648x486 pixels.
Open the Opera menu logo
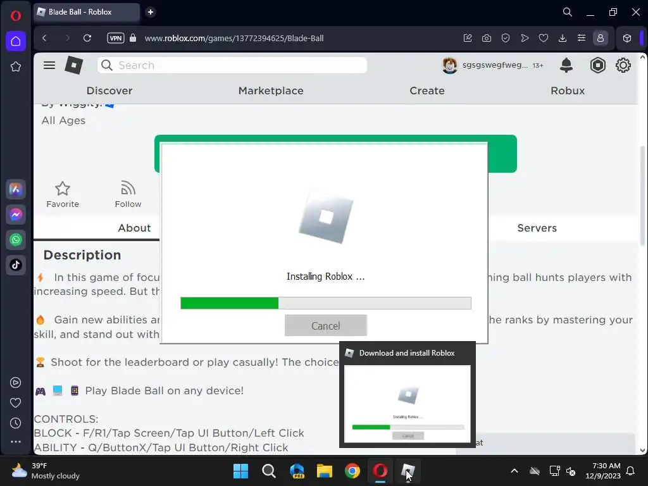click(16, 16)
